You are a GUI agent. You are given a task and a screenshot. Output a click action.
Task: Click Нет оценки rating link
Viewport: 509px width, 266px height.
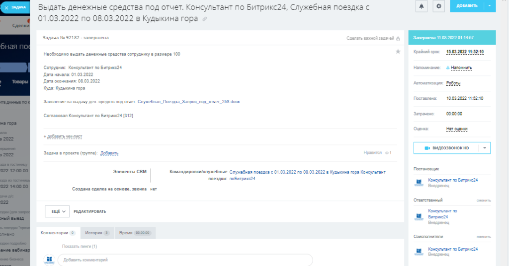tap(457, 129)
